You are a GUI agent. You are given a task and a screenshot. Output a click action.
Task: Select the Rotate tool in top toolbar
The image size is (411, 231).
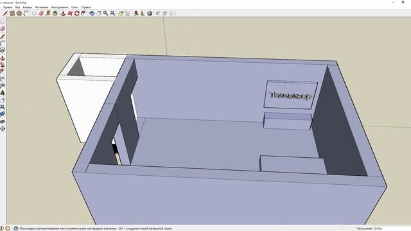[77, 13]
